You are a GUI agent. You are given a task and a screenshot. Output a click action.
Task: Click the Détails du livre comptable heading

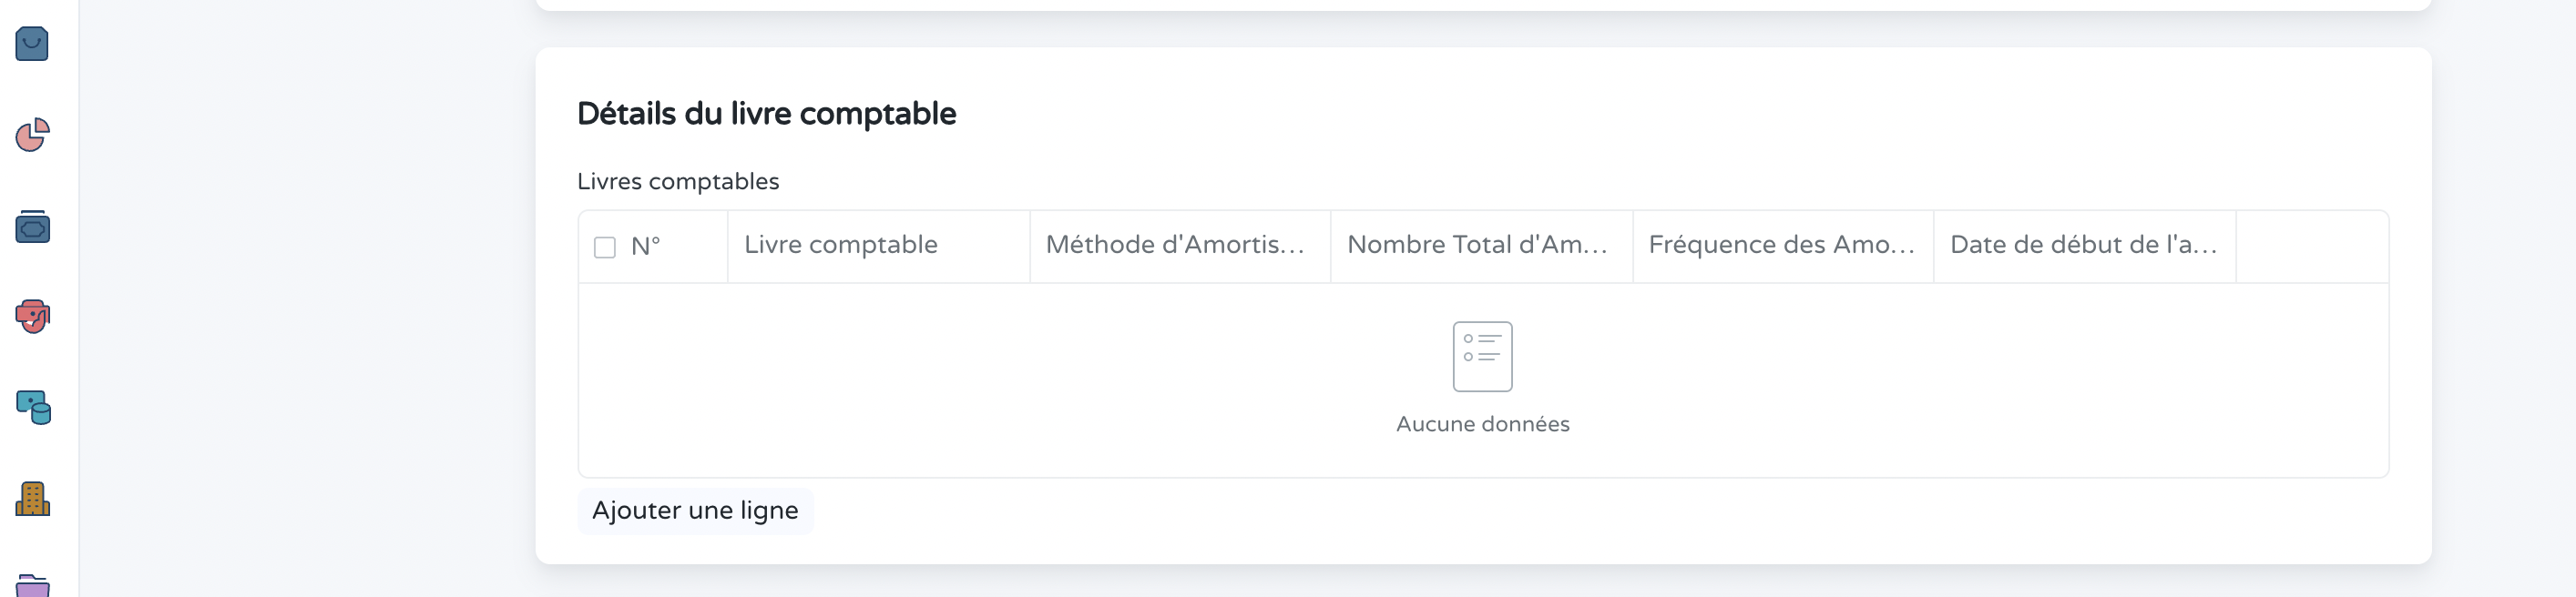(766, 113)
